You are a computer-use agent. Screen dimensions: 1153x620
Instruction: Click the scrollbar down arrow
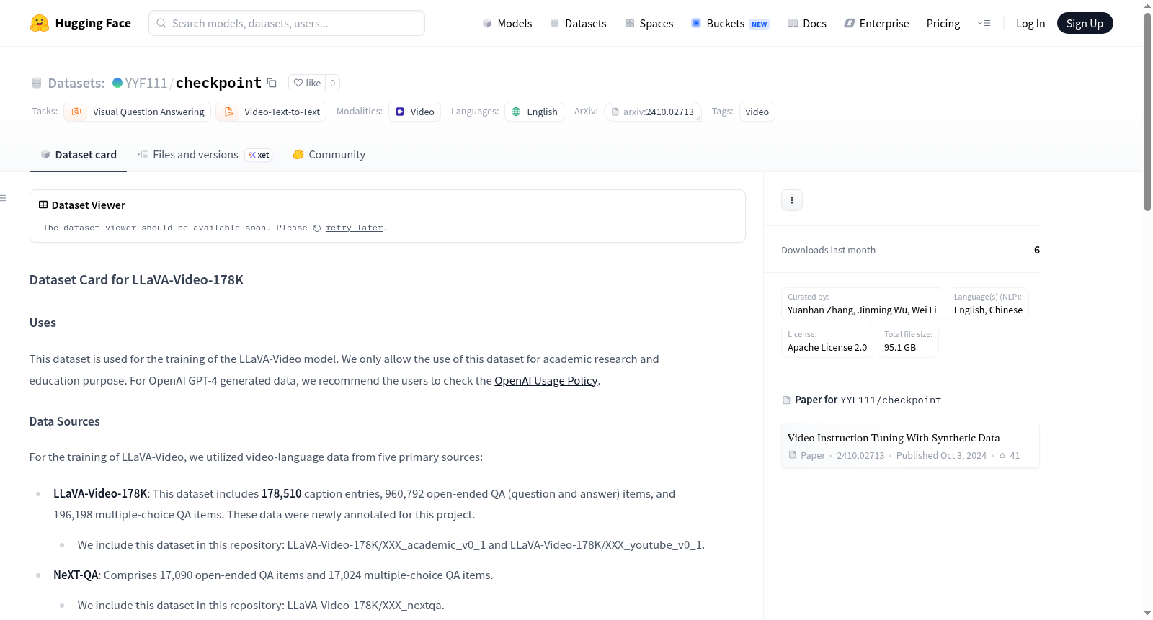(1148, 614)
